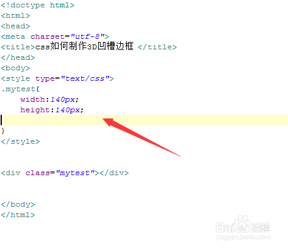
Task: Click the div class attribute name
Action: pos(38,173)
